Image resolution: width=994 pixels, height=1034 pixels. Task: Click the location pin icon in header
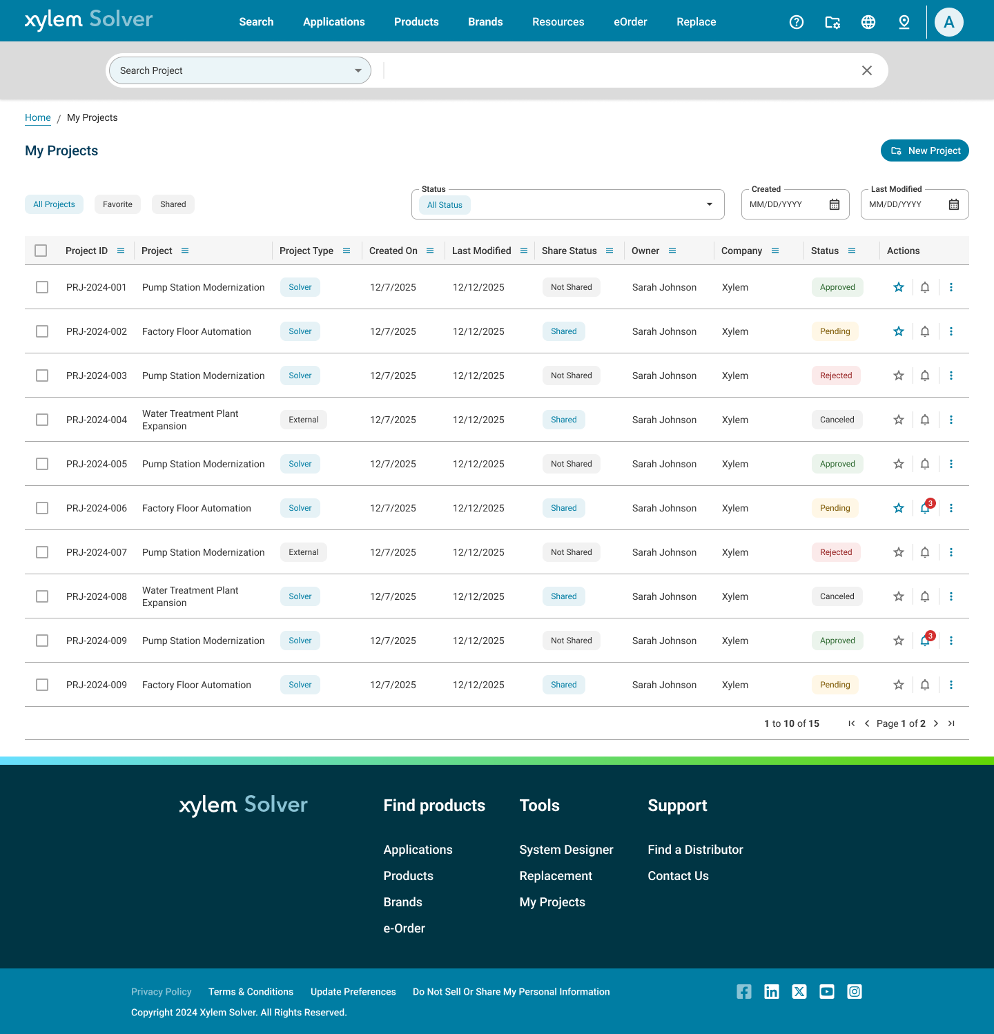point(904,21)
